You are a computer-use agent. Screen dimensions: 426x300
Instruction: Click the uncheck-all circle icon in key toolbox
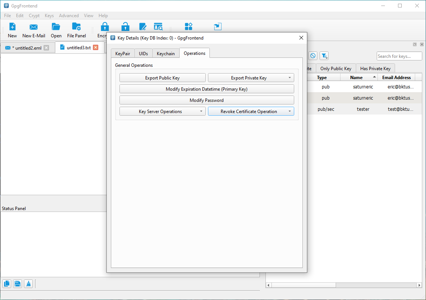coord(313,56)
